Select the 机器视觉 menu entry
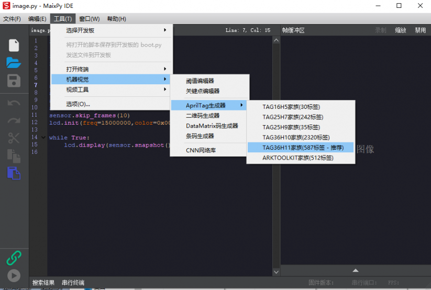Screen dimensions: 431x290 tap(112, 80)
